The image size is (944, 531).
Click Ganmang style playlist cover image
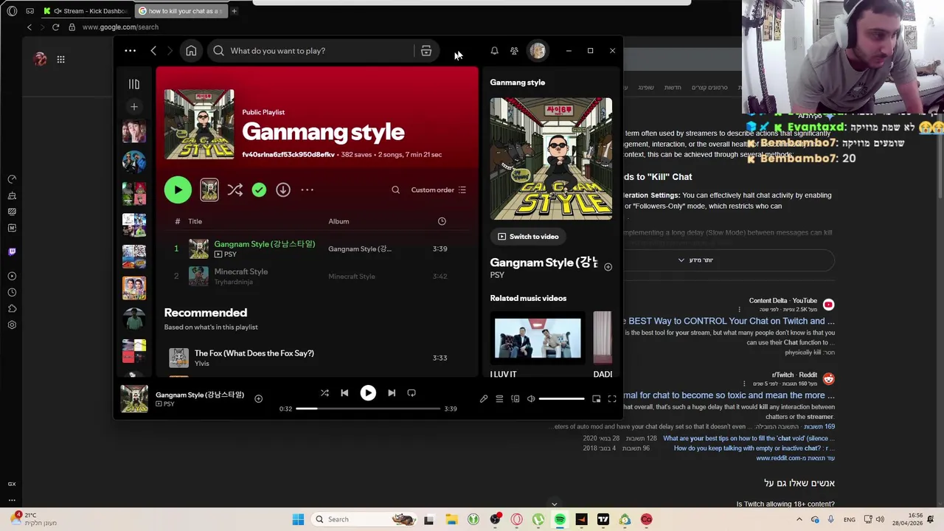point(199,124)
